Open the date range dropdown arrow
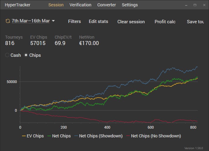 (53, 21)
